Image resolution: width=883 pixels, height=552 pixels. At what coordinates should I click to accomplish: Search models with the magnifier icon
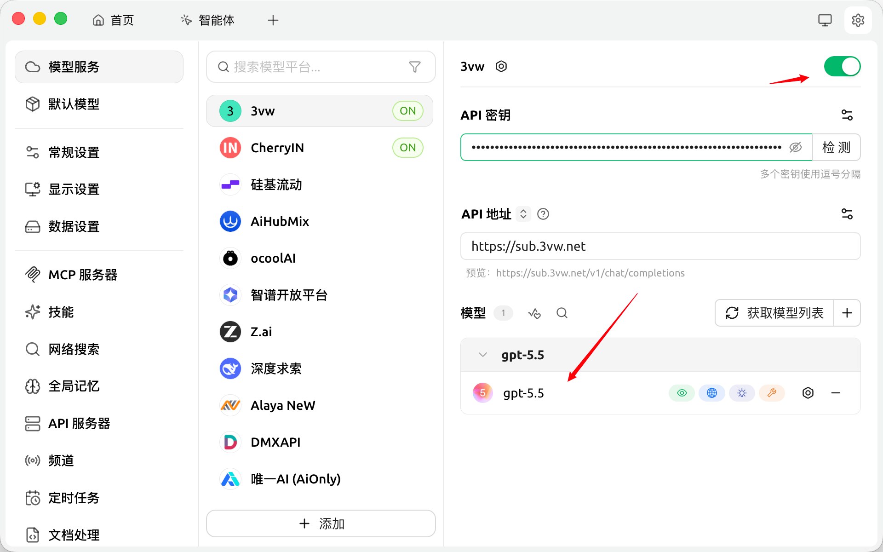562,313
